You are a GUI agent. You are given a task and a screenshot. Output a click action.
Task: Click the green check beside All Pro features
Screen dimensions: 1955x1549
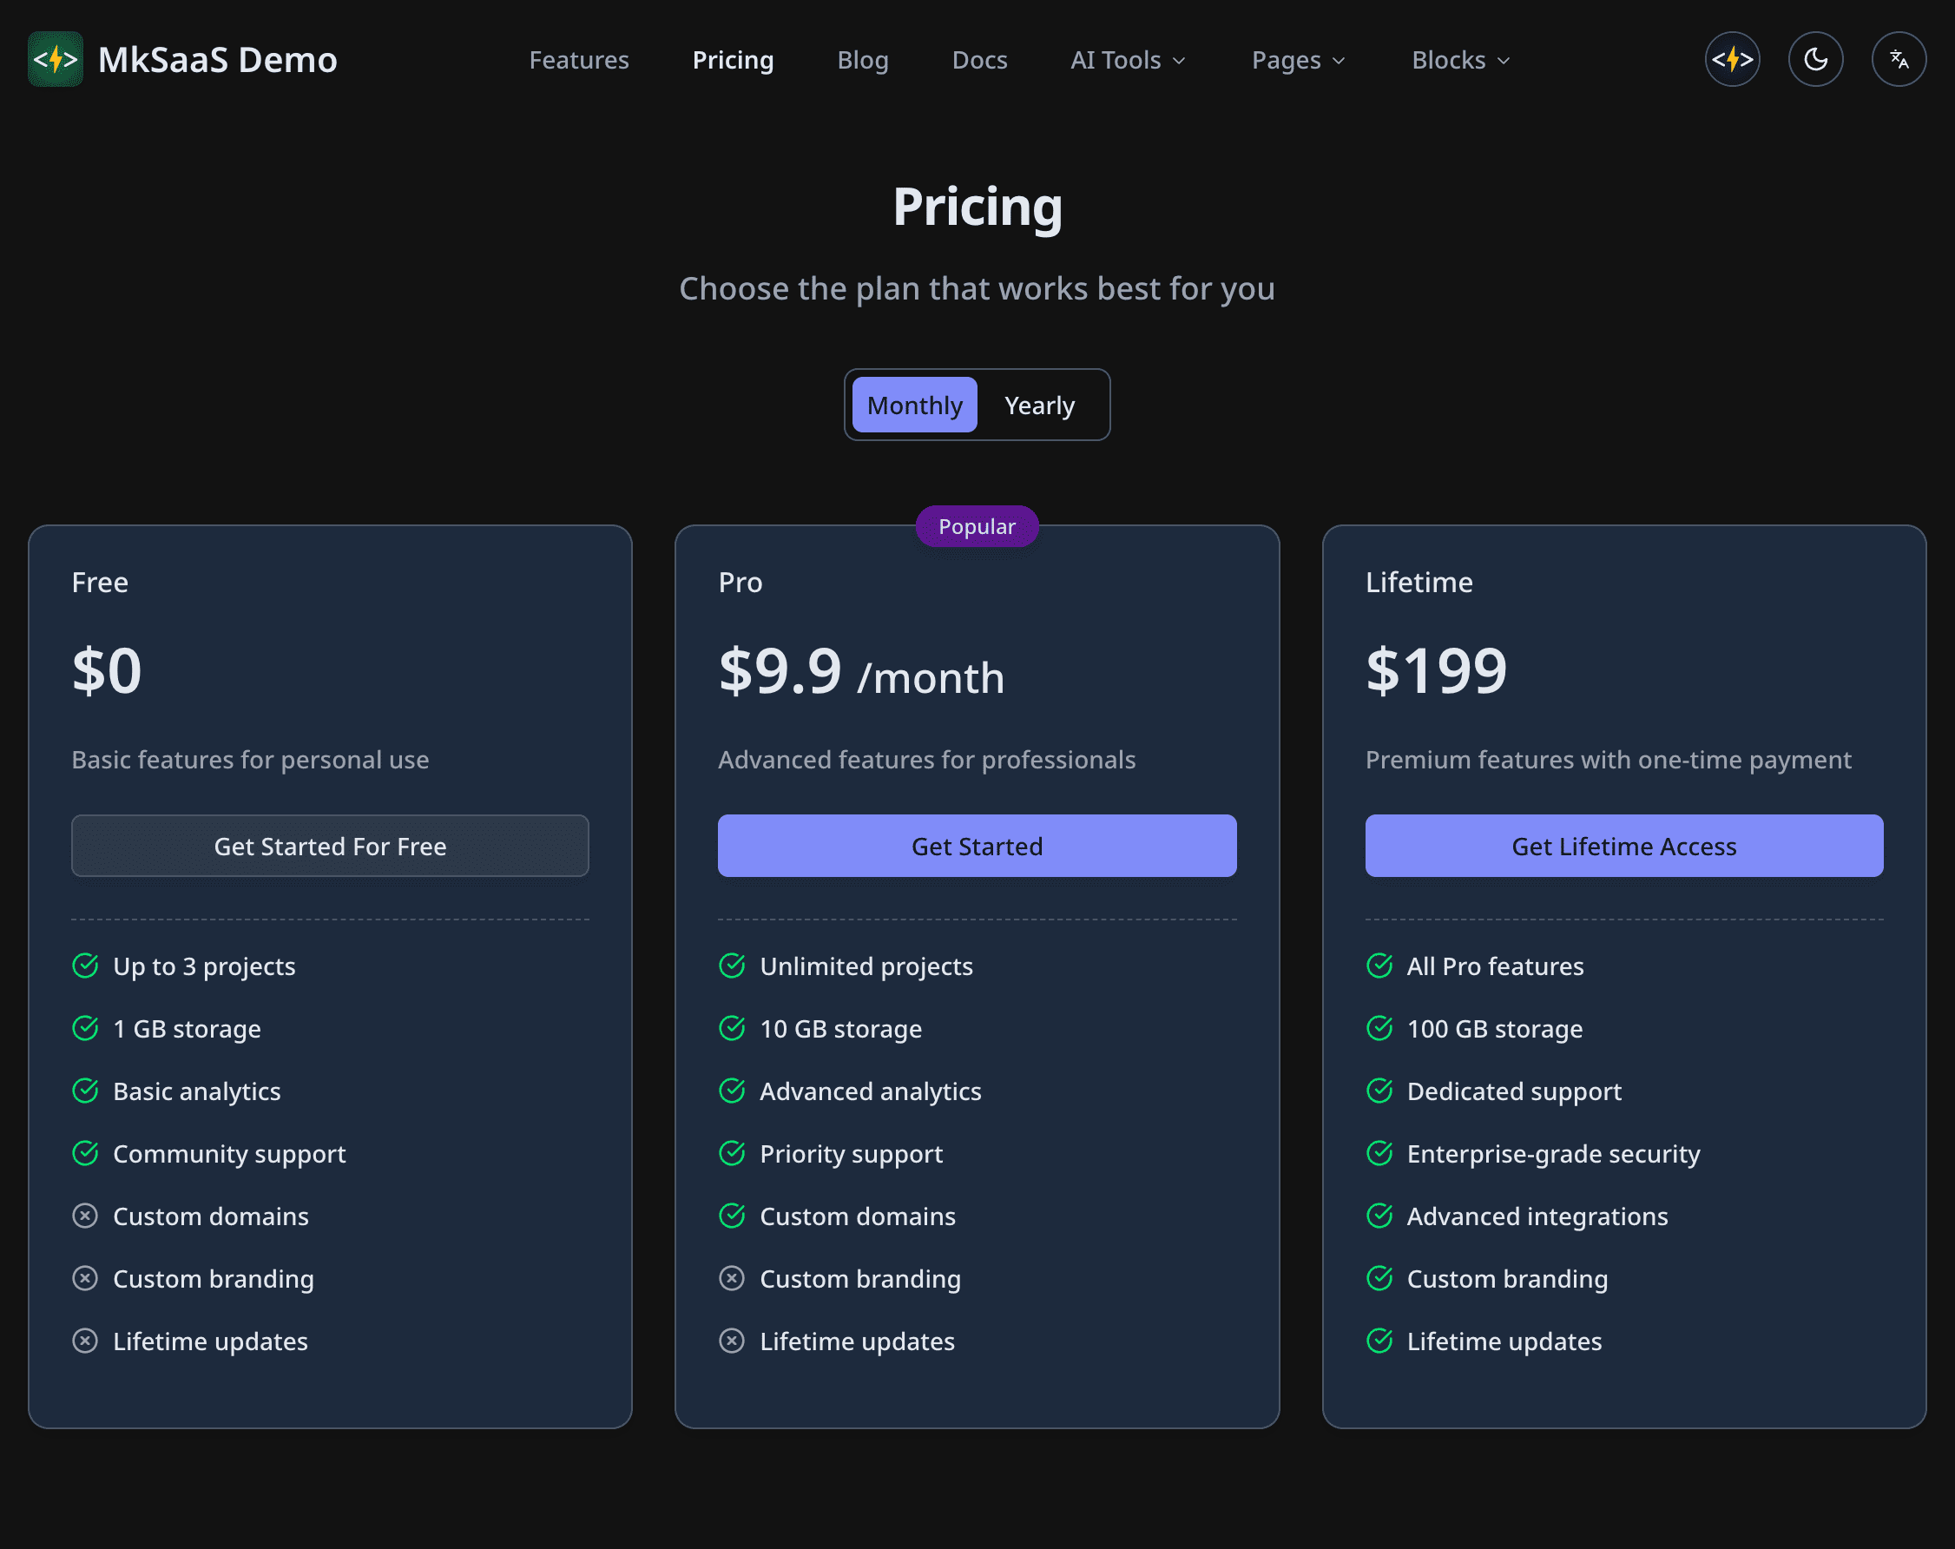click(1379, 966)
